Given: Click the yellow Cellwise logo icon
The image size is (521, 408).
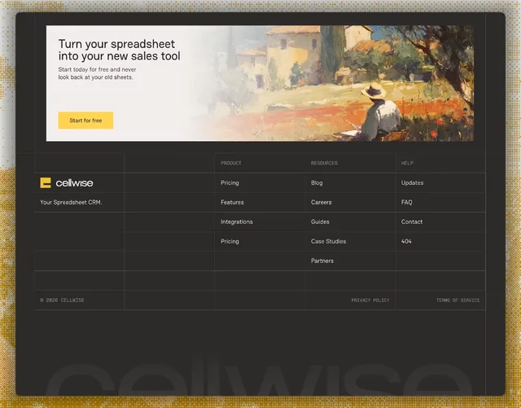Looking at the screenshot, I should tap(46, 182).
